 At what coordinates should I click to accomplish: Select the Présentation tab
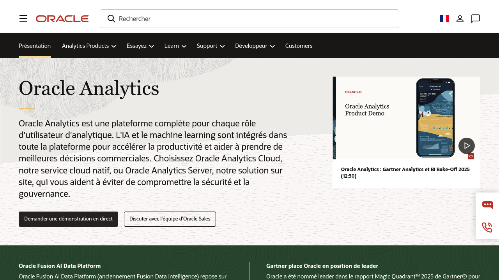[35, 46]
